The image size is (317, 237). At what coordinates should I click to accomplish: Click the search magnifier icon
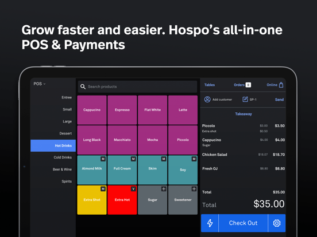pyautogui.click(x=83, y=86)
